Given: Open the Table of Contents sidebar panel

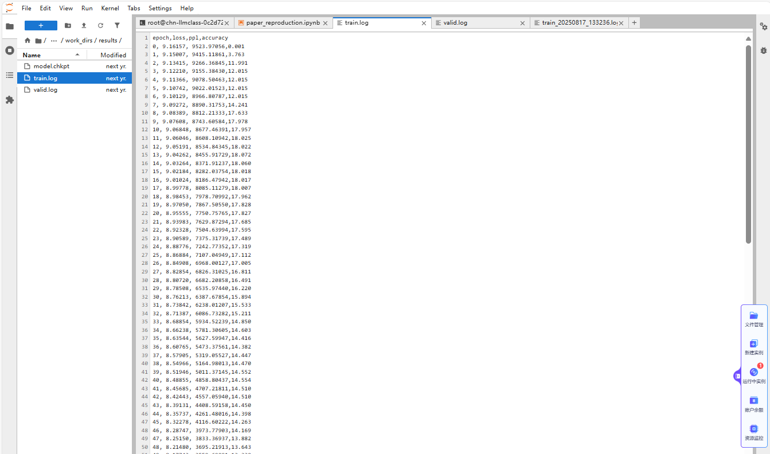Looking at the screenshot, I should (x=9, y=75).
